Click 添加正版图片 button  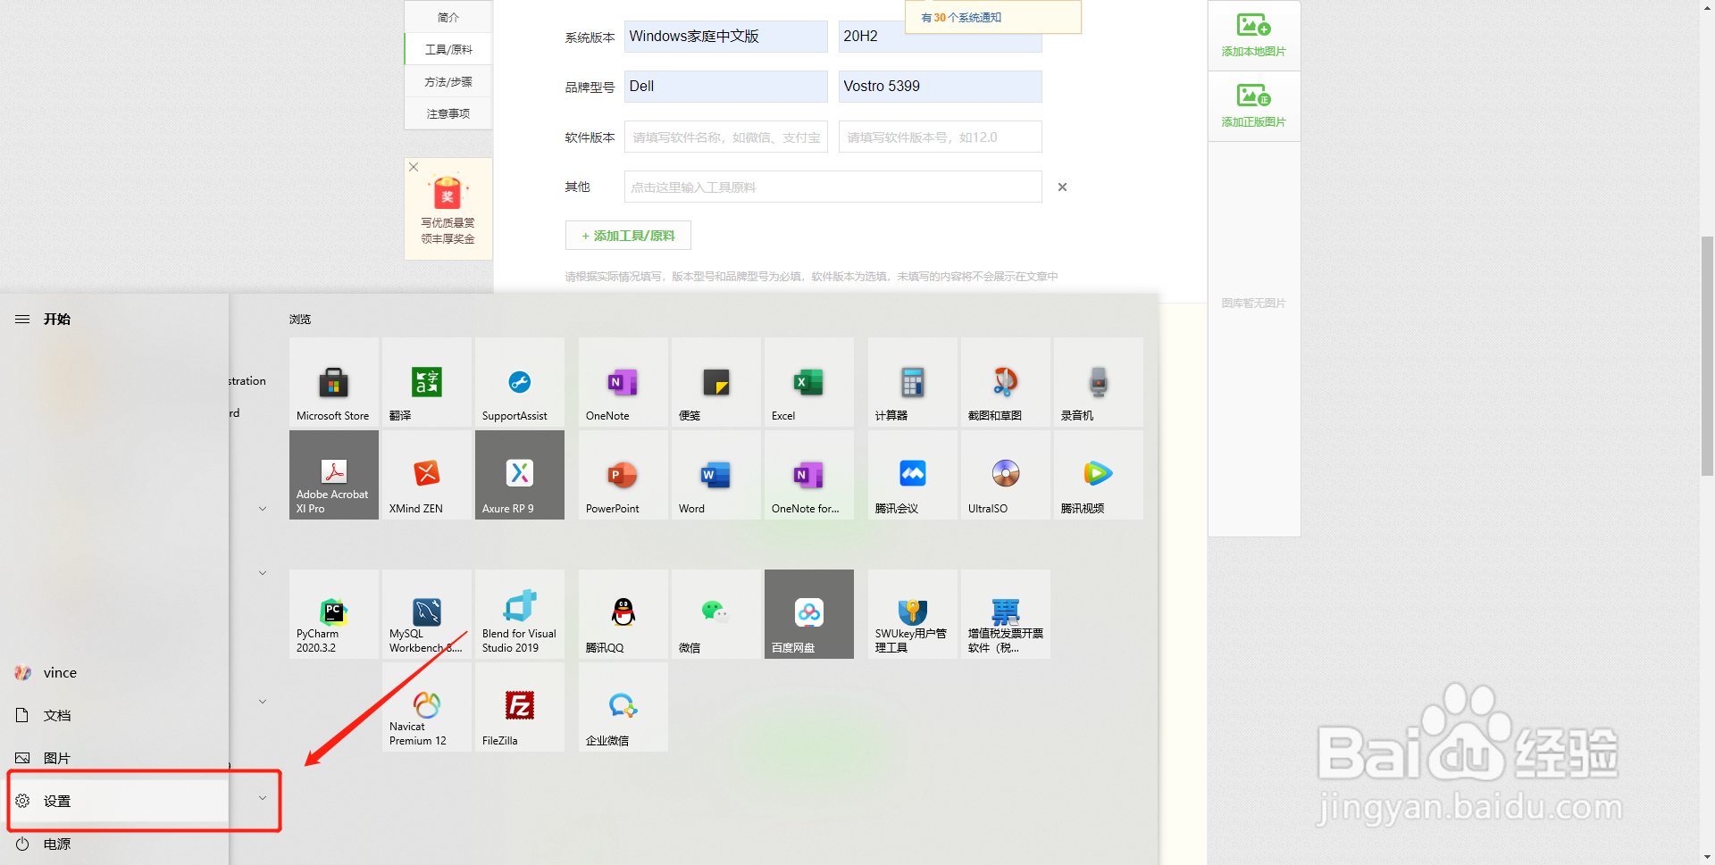point(1254,106)
